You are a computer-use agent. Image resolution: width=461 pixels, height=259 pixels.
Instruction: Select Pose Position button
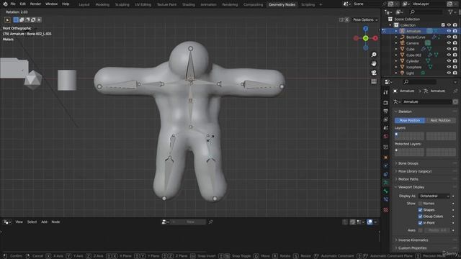(410, 120)
